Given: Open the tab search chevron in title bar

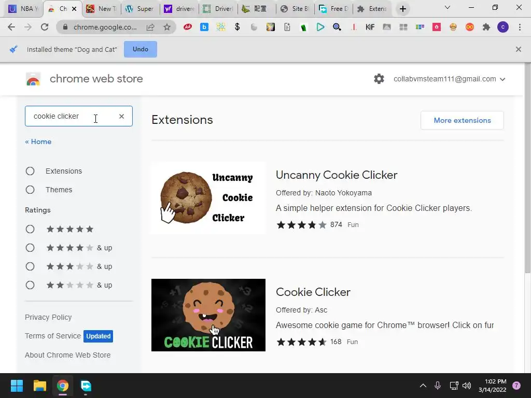Looking at the screenshot, I should (448, 7).
